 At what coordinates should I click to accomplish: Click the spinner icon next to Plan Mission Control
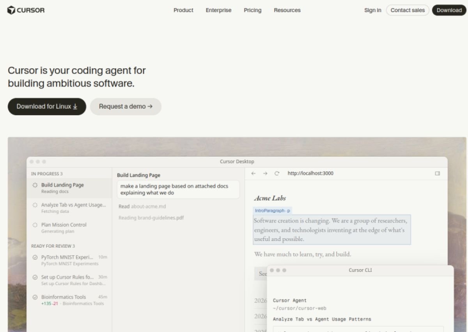point(35,225)
